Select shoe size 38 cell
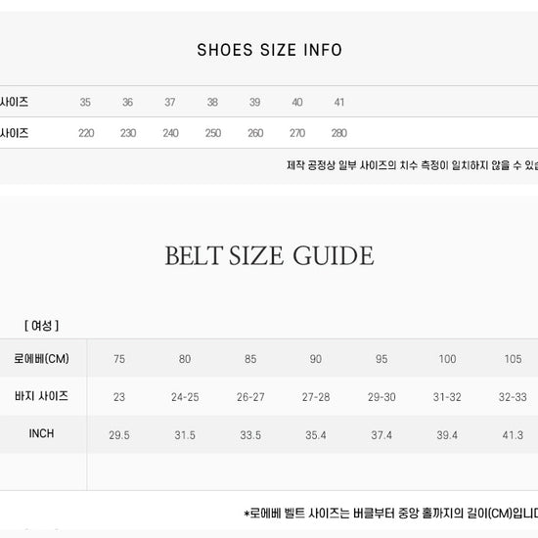 (x=212, y=103)
